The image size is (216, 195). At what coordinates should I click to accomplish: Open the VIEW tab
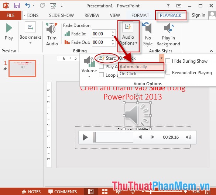click(115, 15)
